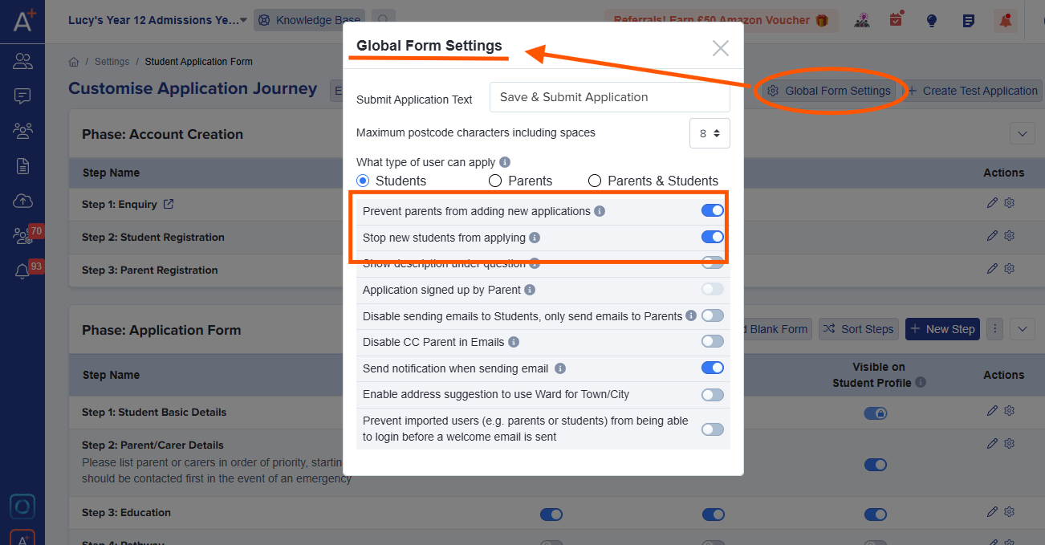Click the red bell notification icon top right
Viewport: 1045px width, 545px height.
coord(1006,20)
